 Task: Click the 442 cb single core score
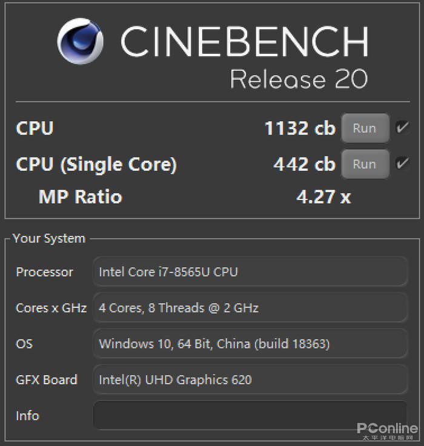303,164
